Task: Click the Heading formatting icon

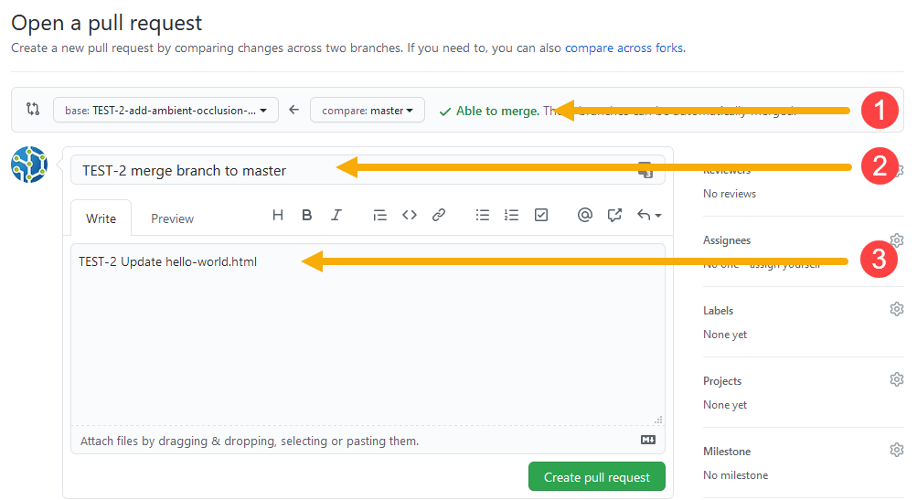Action: pyautogui.click(x=279, y=215)
